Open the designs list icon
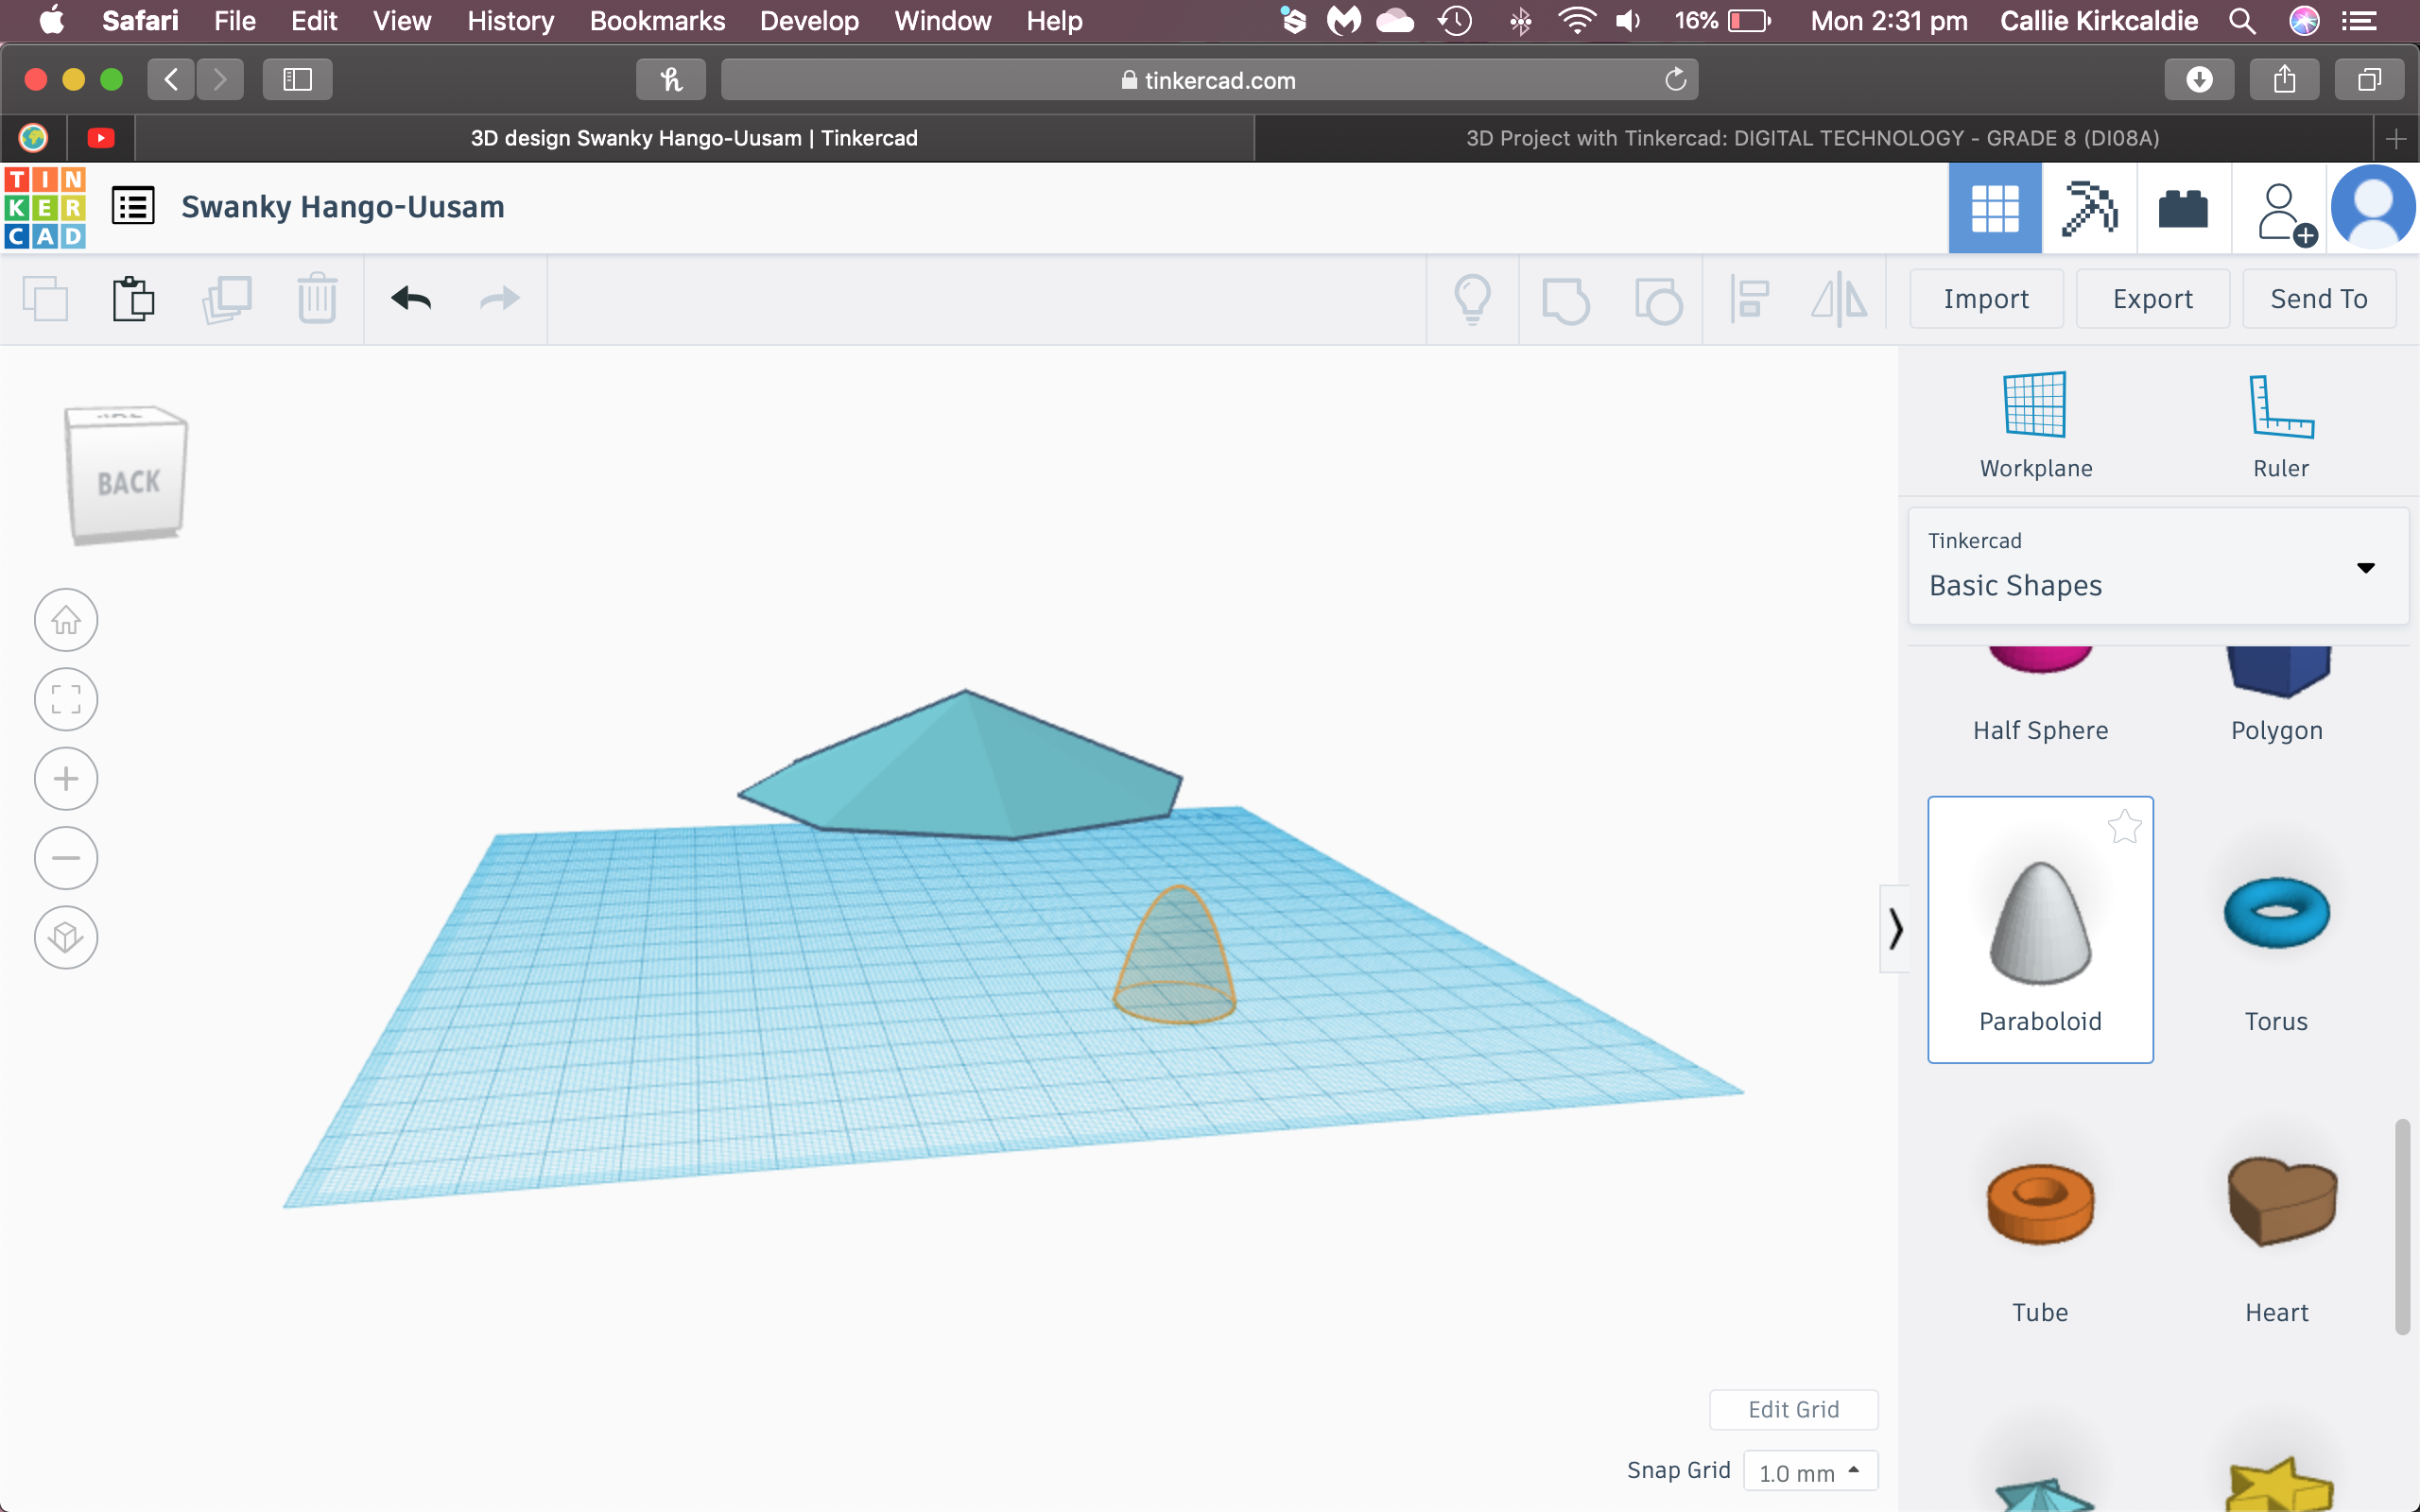 pos(133,207)
